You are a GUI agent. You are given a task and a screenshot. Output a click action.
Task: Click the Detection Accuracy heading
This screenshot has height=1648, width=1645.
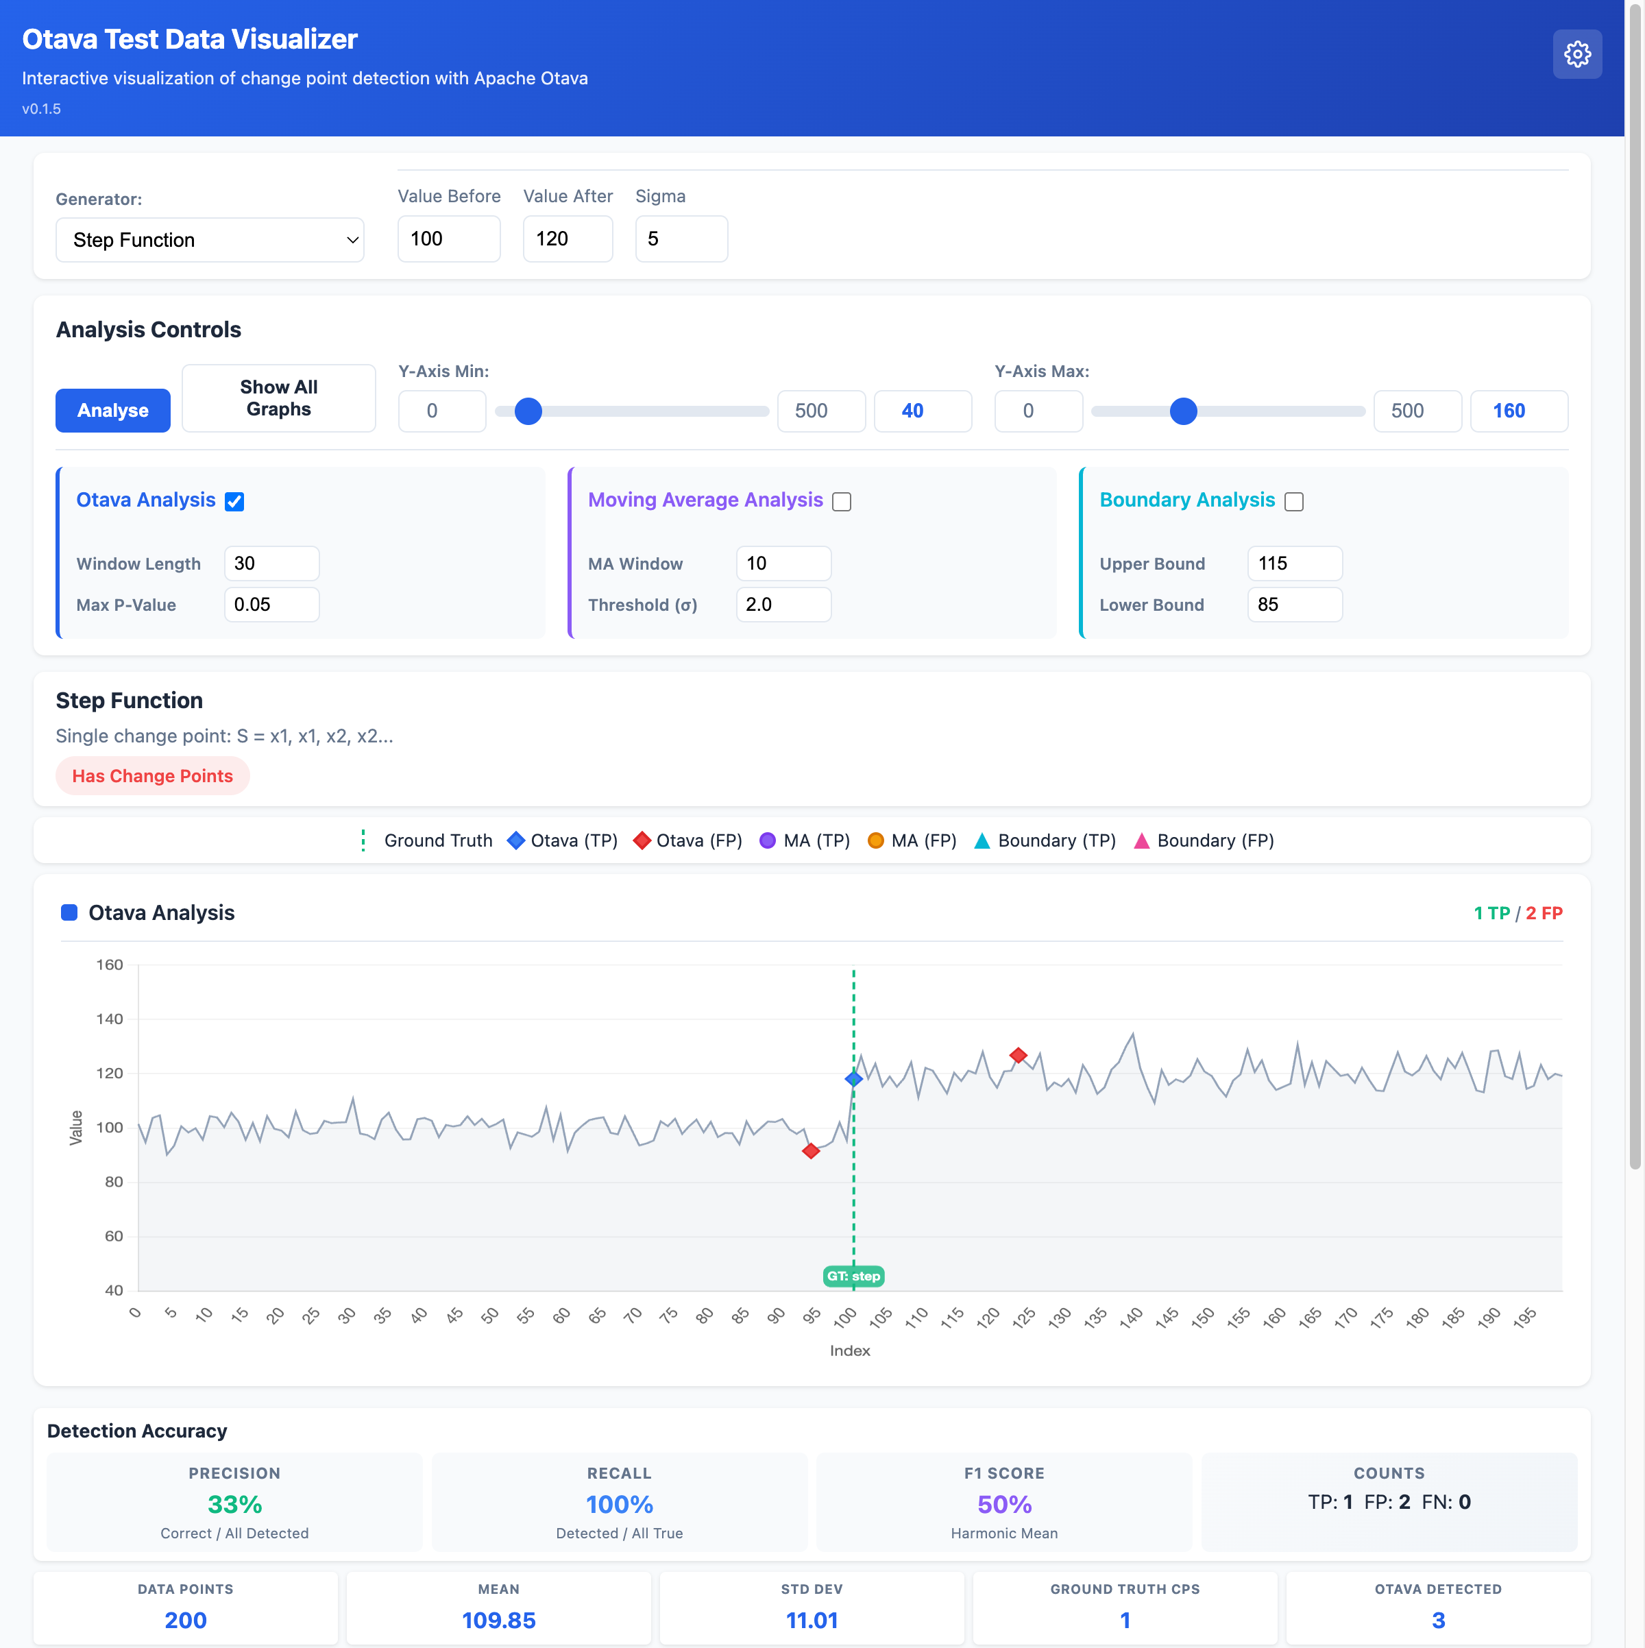(x=137, y=1431)
